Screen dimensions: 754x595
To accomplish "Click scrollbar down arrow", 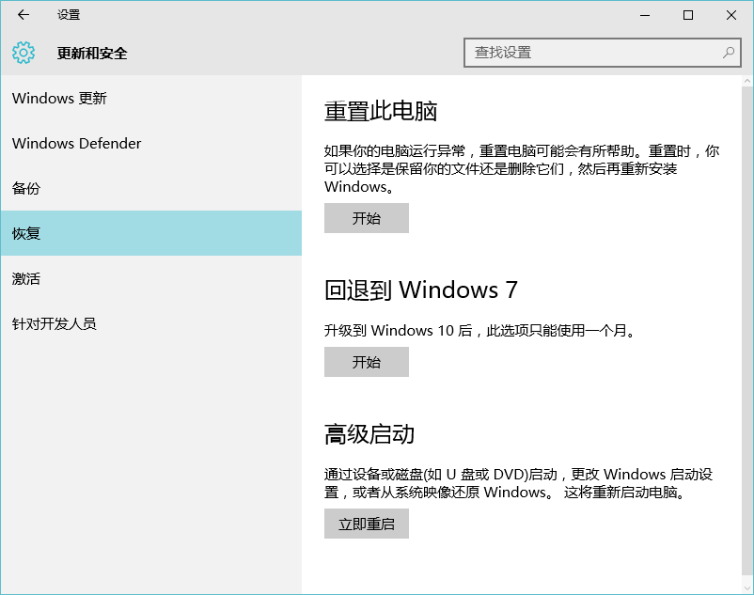I will click(747, 587).
